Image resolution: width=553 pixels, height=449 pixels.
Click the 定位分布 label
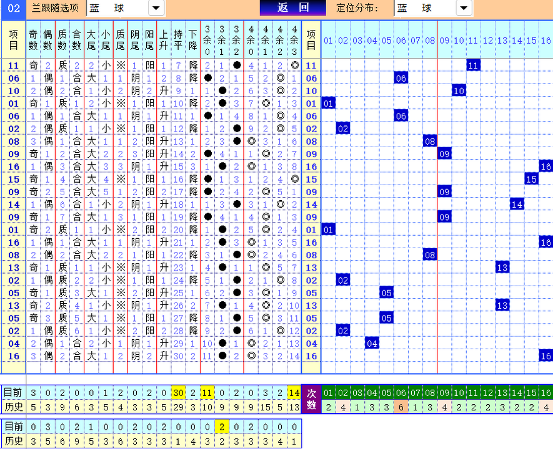(x=357, y=7)
